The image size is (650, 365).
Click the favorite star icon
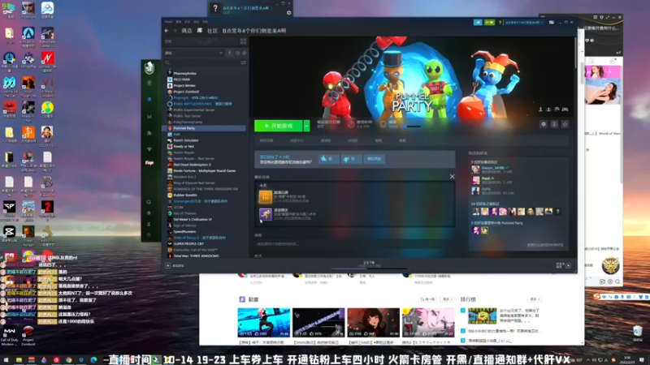click(565, 124)
